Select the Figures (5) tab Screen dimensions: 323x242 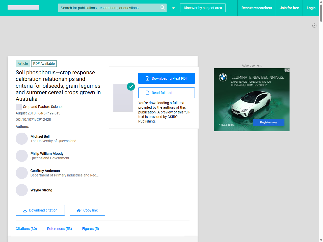pos(90,229)
